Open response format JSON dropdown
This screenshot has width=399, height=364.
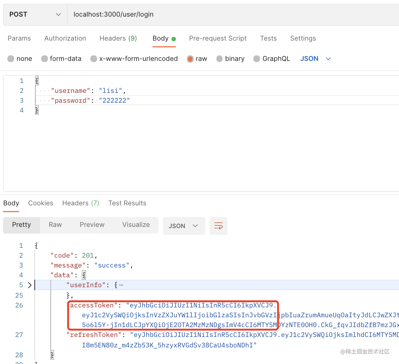click(184, 226)
